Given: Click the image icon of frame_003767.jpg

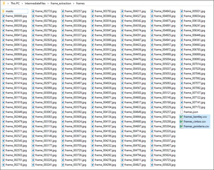Looking at the screenshot, I should tap(63, 165).
